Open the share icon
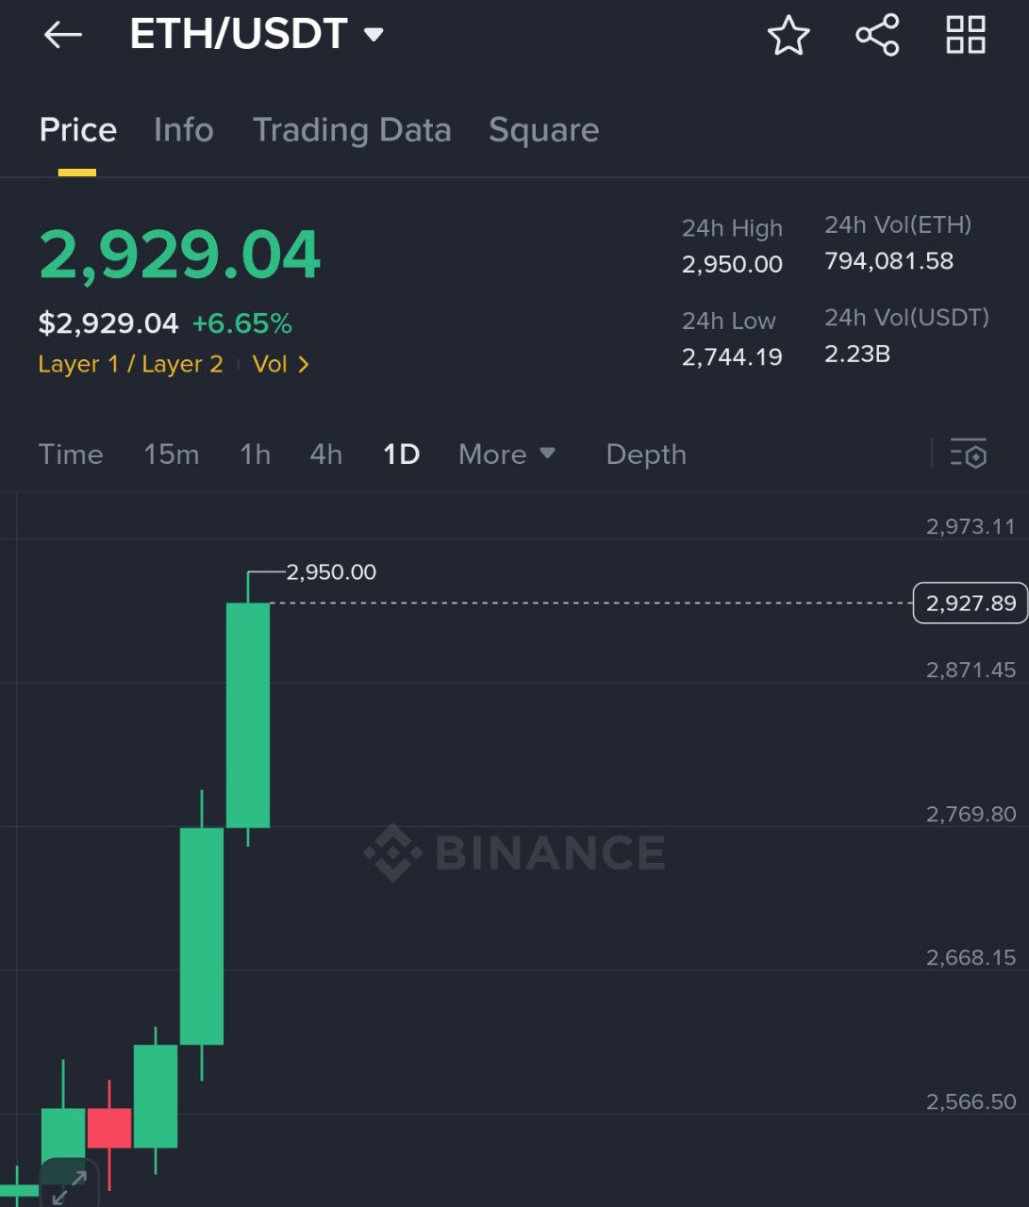 click(877, 36)
